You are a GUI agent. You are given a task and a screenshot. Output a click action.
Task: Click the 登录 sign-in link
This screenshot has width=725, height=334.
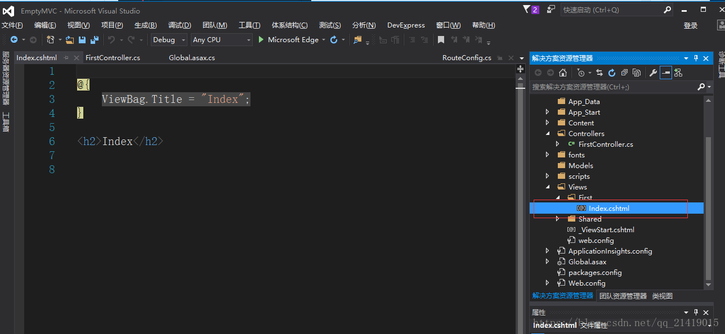pos(691,25)
